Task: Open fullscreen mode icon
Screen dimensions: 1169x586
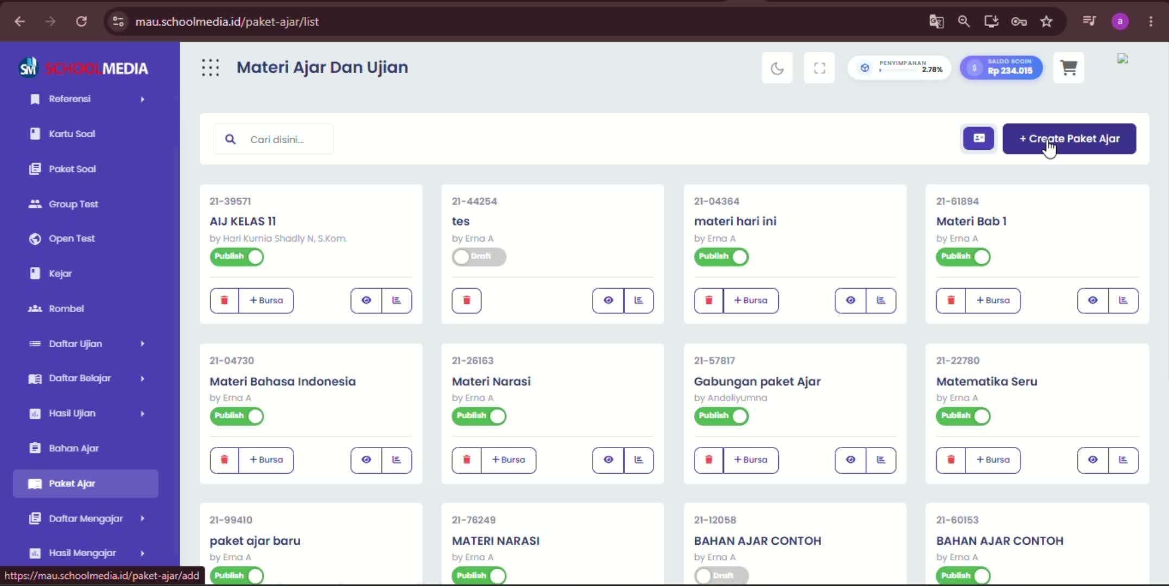Action: pos(819,68)
